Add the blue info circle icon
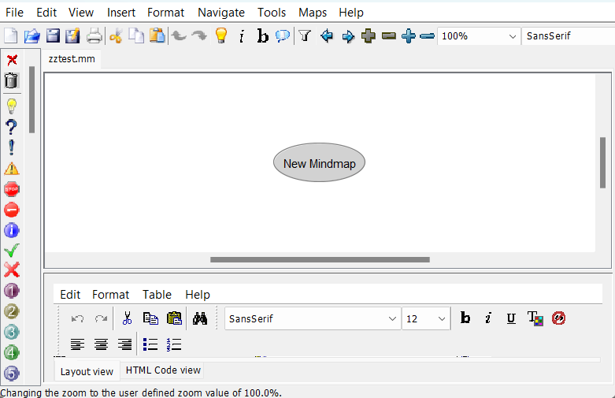615x398 pixels. (x=12, y=230)
